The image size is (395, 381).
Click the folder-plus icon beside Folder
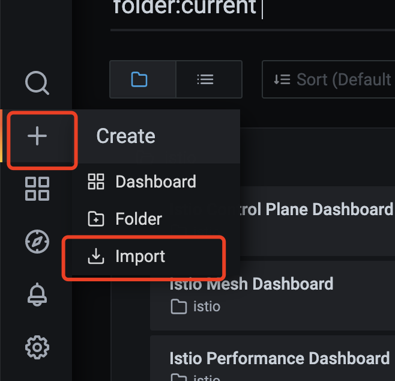95,219
